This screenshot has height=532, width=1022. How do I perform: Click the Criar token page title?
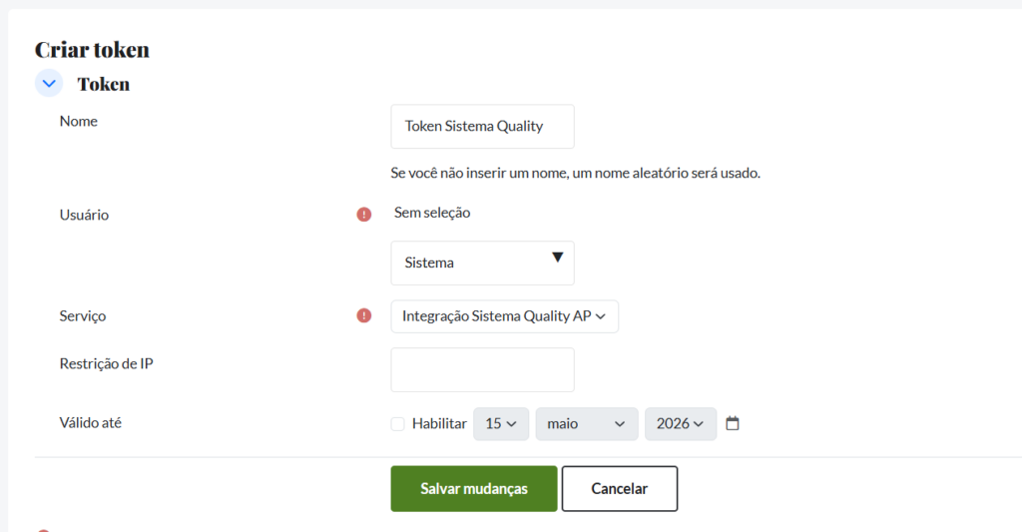[x=92, y=49]
